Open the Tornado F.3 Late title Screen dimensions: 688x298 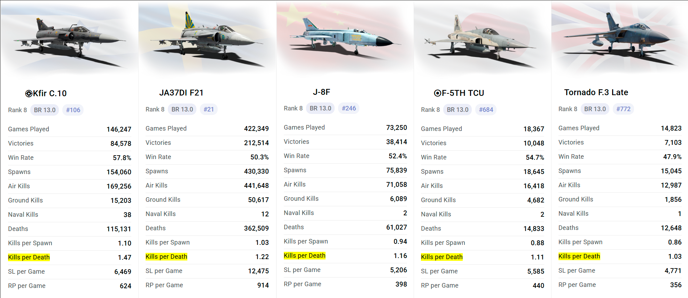(x=596, y=92)
